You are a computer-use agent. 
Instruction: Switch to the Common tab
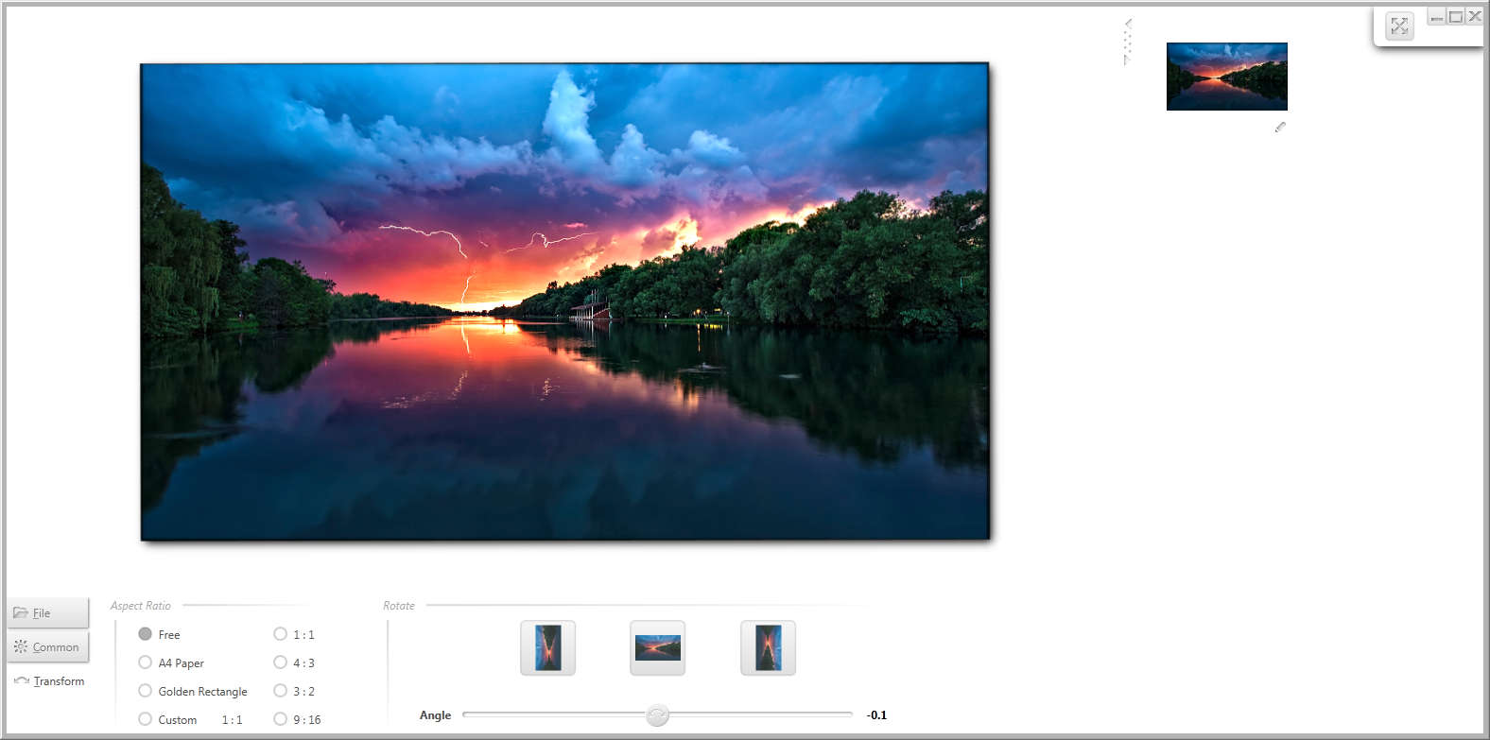point(48,647)
